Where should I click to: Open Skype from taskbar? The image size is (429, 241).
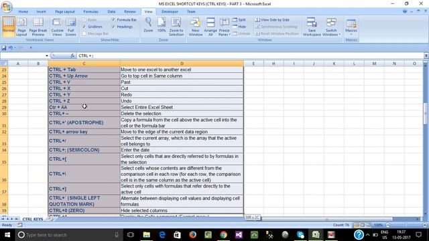(x=300, y=235)
